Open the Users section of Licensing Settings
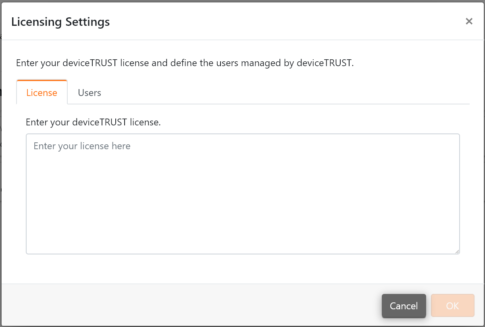 click(x=89, y=92)
